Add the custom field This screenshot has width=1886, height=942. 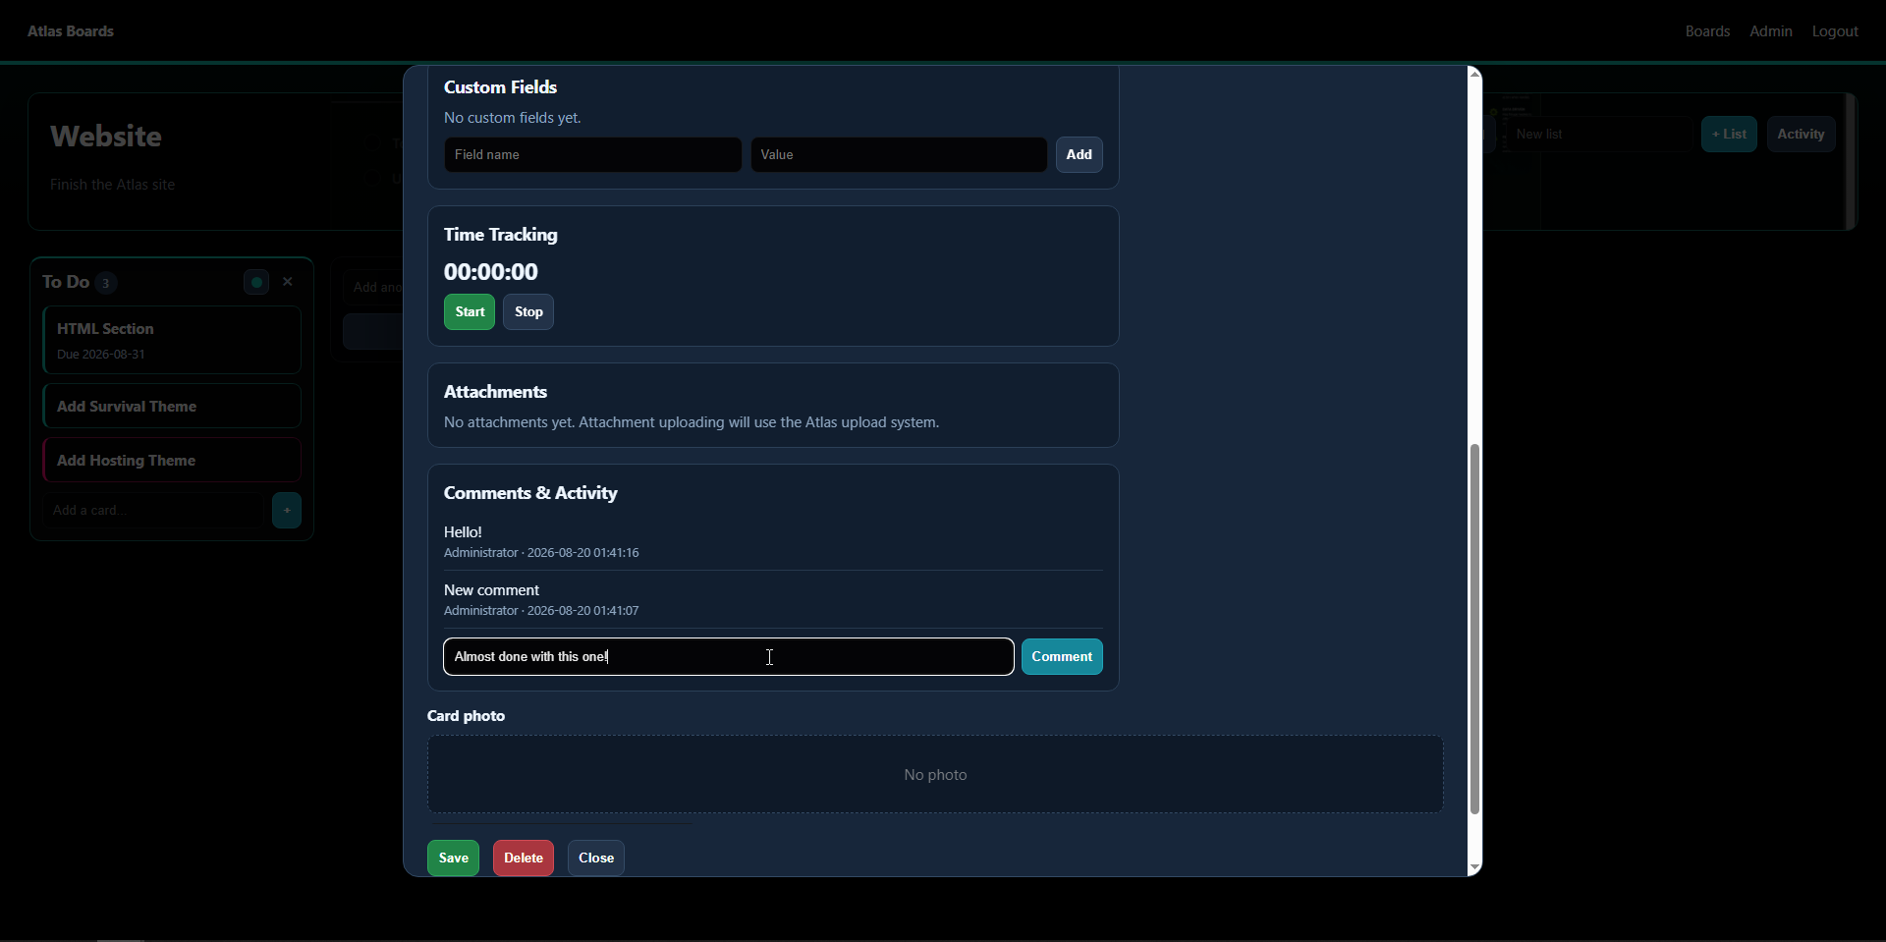click(1079, 154)
